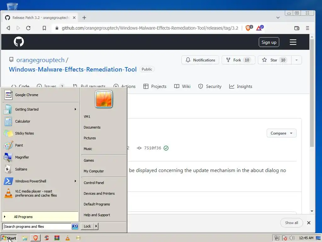
Task: Click the Sign up button
Action: (269, 42)
